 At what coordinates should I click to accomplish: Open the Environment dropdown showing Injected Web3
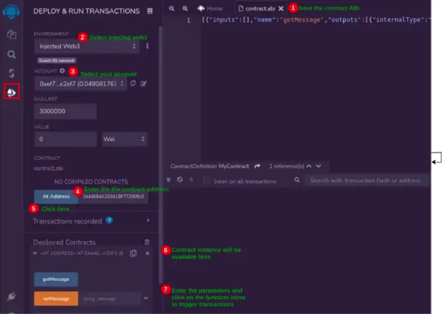pyautogui.click(x=87, y=46)
